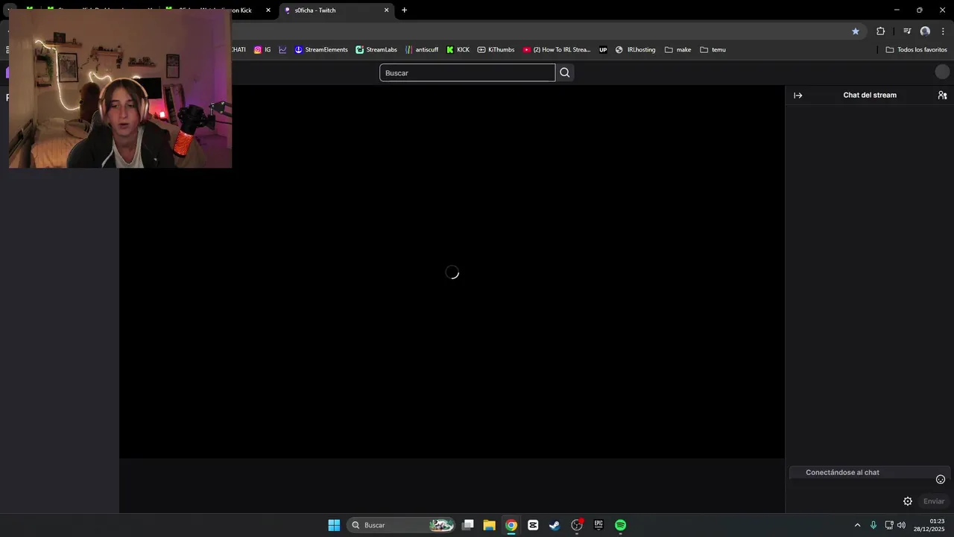This screenshot has height=537, width=954.
Task: Open the Chrome three-dot menu
Action: [943, 31]
